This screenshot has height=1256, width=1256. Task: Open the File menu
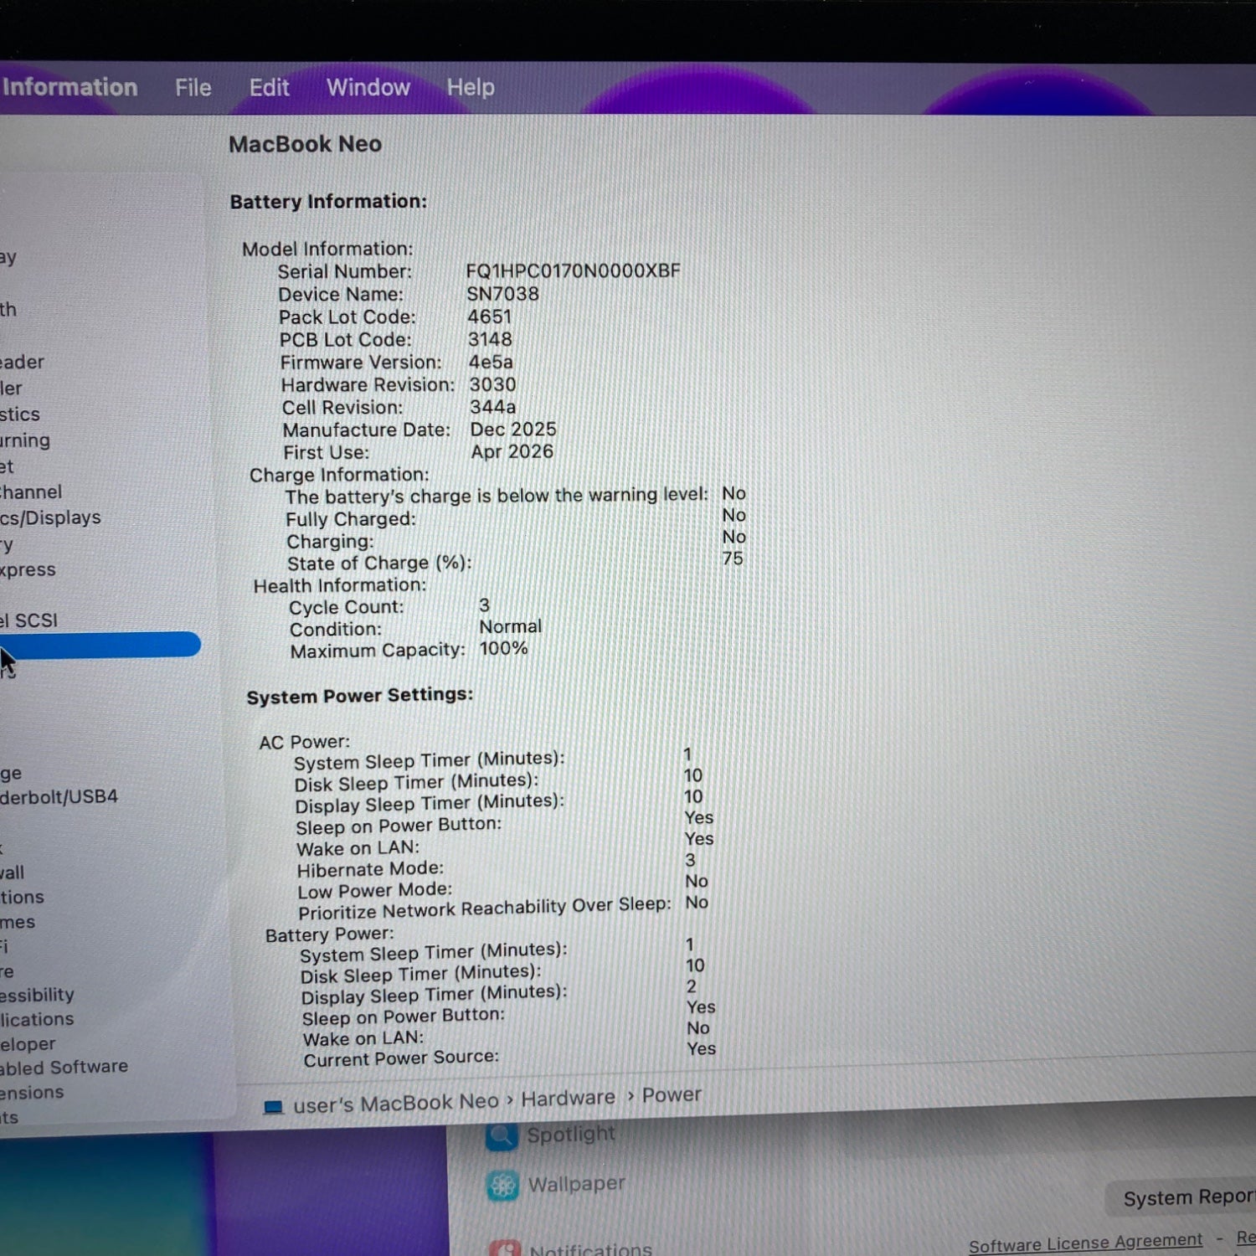click(x=193, y=87)
